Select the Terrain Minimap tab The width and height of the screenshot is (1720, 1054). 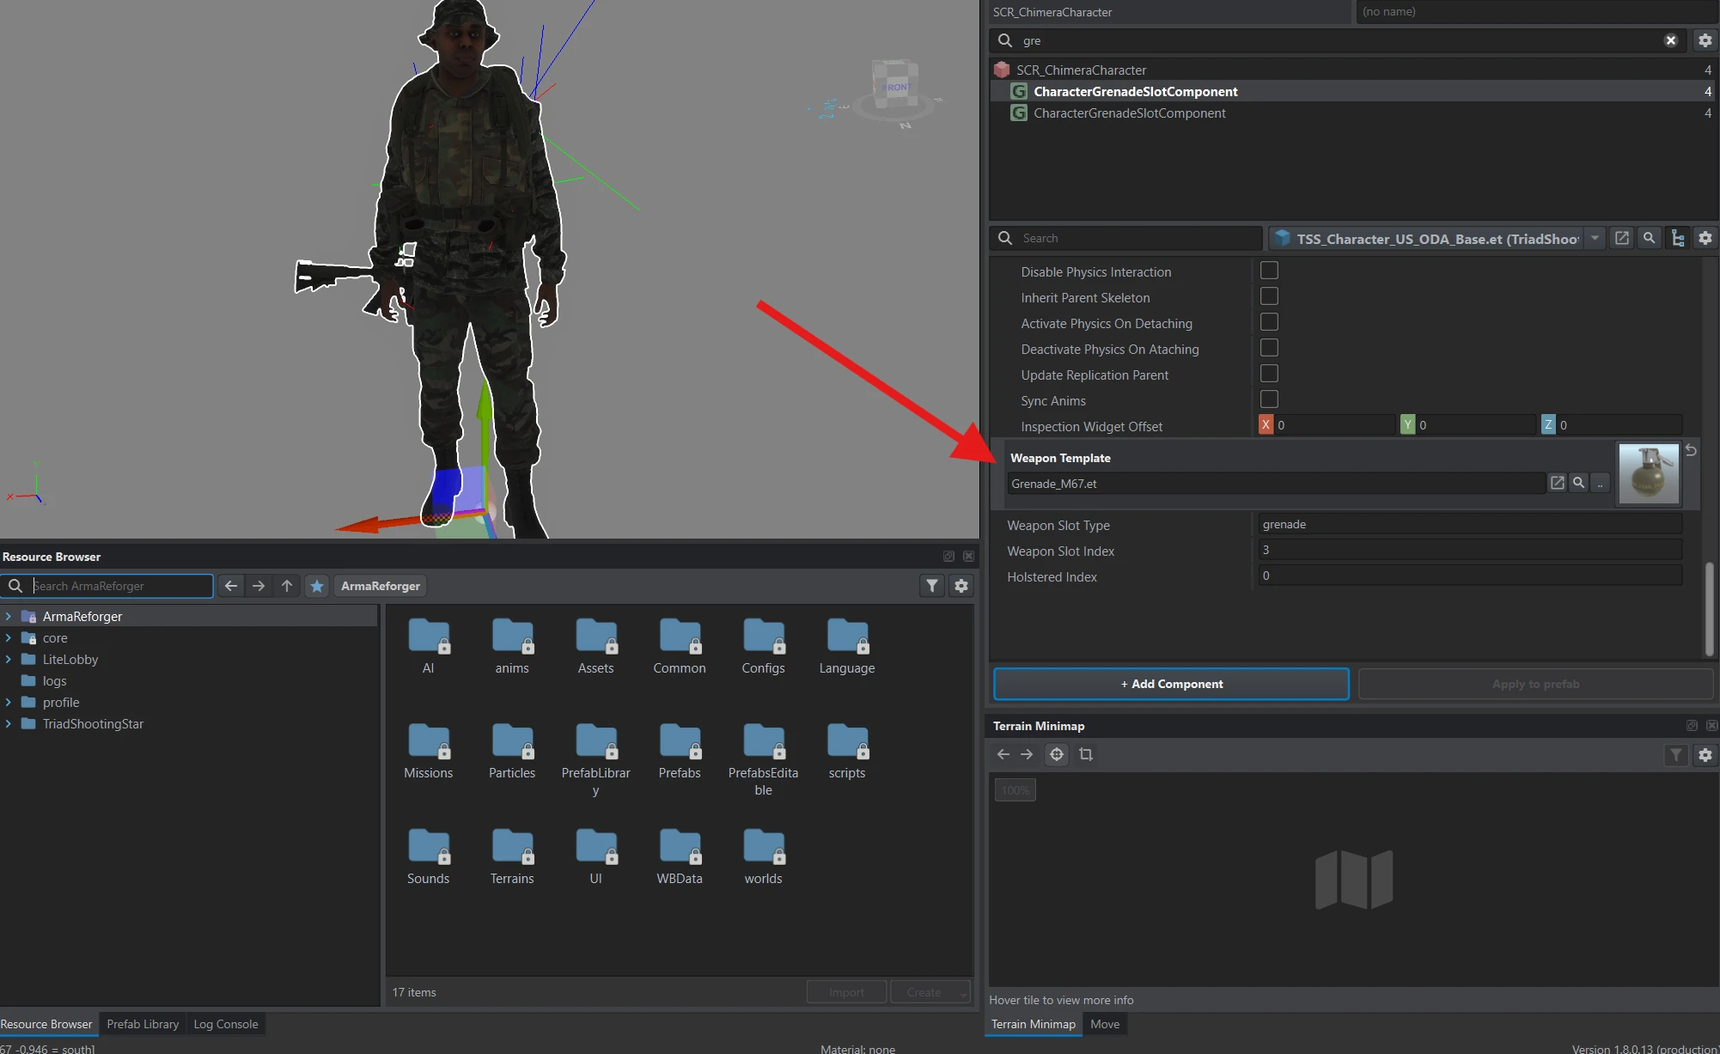1033,1024
